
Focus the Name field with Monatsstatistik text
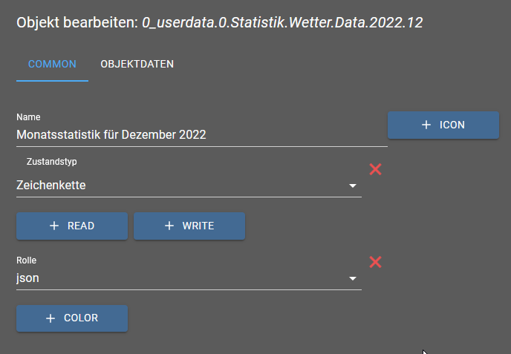coord(201,135)
